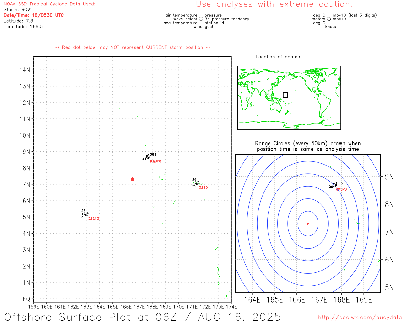Viewport: 402px width, 321px height.
Task: Click 'Date/Time: 16/0530 UTC' text
Action: click(x=34, y=15)
